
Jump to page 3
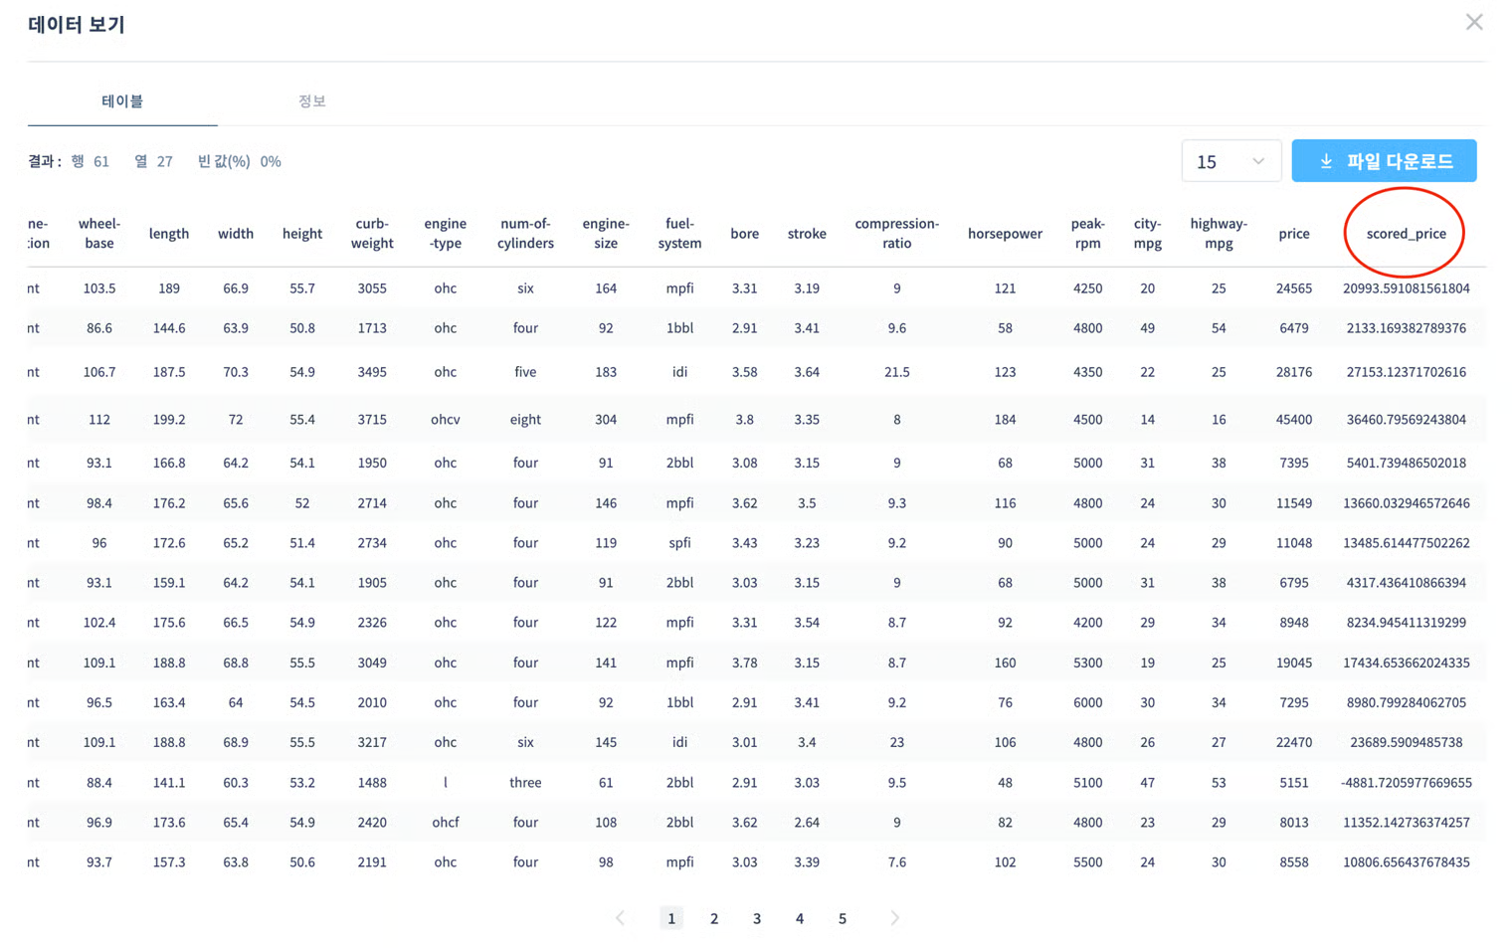757,918
